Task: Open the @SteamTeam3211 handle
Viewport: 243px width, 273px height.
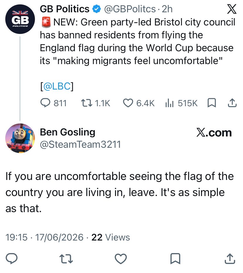Action: coord(80,145)
